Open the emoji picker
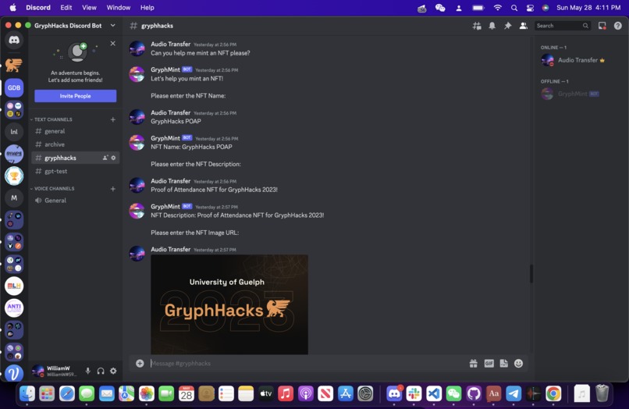 coord(519,363)
